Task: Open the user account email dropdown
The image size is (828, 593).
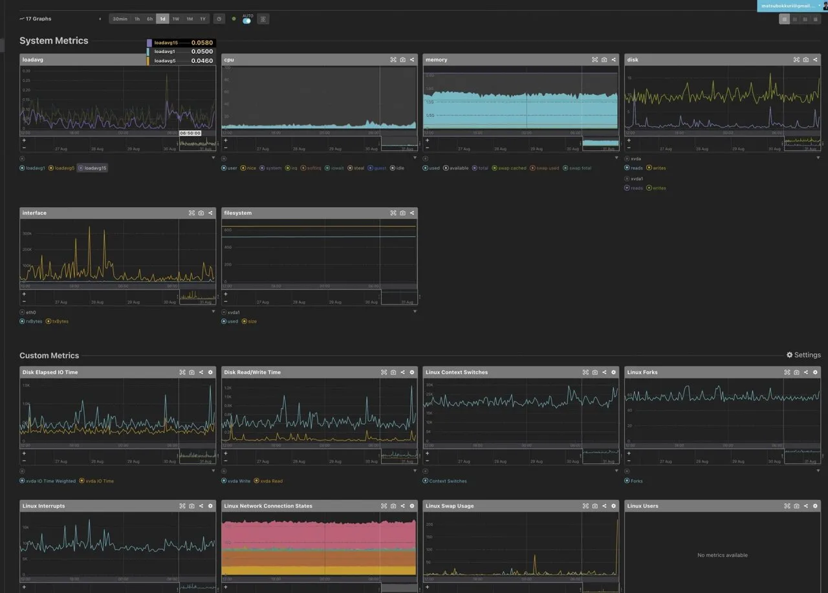Action: click(789, 6)
